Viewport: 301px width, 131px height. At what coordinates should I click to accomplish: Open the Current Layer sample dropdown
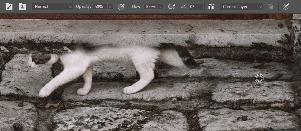pyautogui.click(x=241, y=7)
